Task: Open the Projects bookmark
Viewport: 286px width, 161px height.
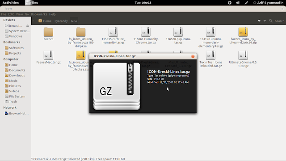Action: (x=13, y=53)
